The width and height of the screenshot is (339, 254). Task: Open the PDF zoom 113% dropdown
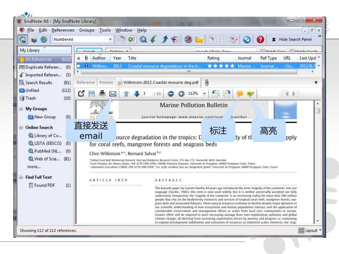(x=204, y=94)
